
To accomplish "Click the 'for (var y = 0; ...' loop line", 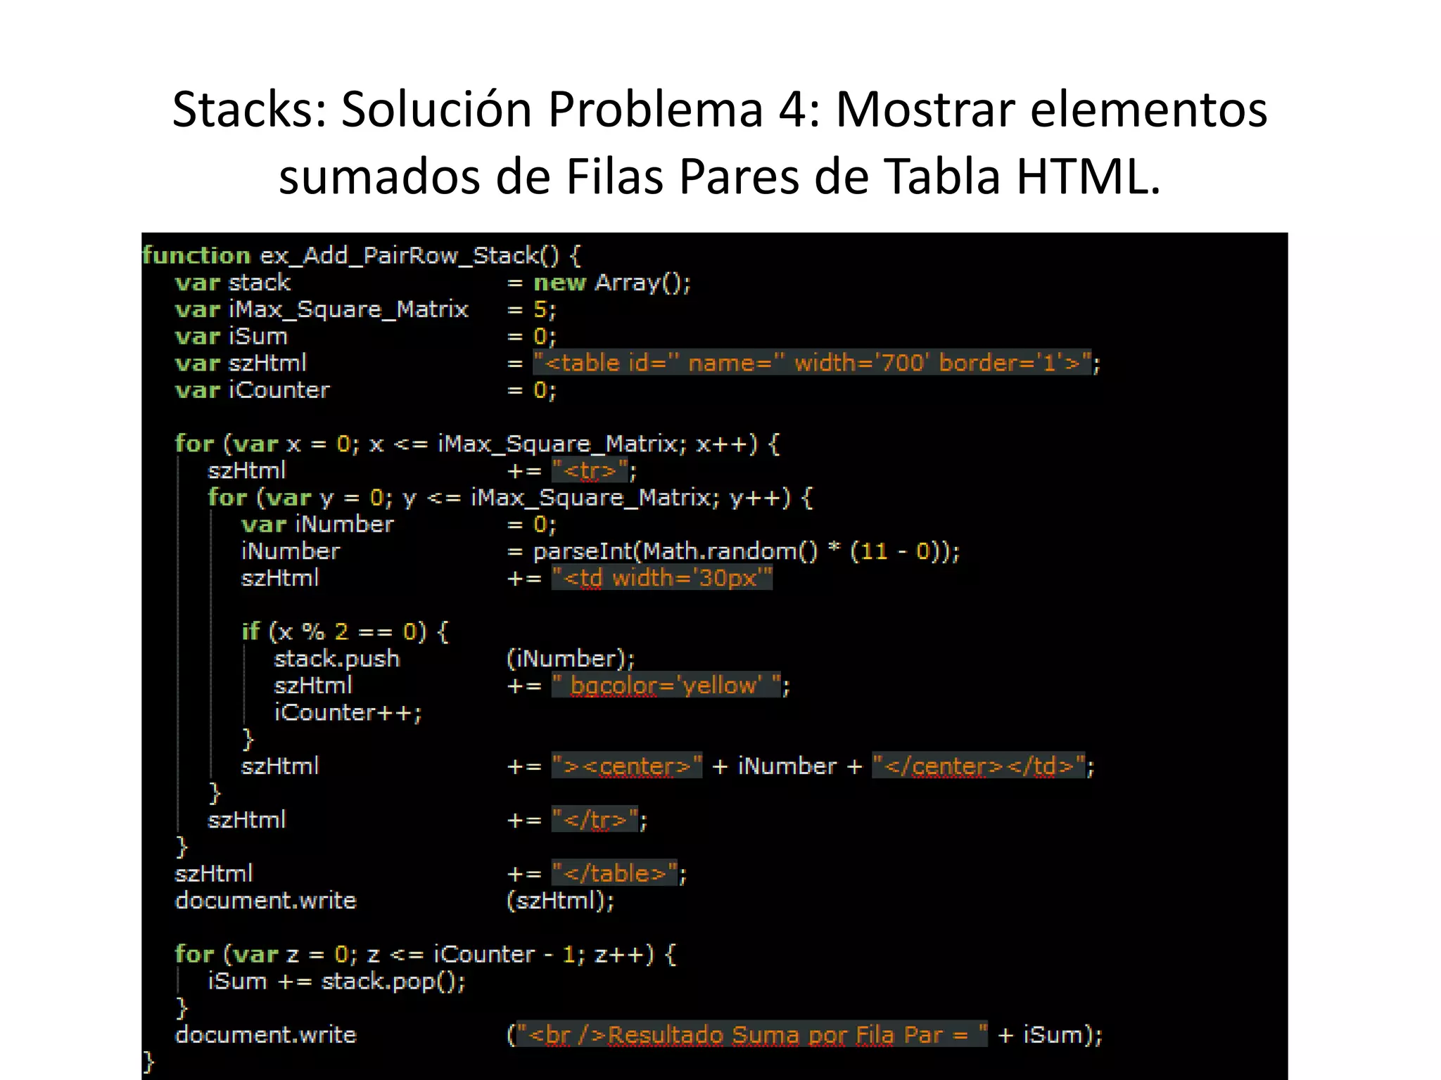I will 510,498.
